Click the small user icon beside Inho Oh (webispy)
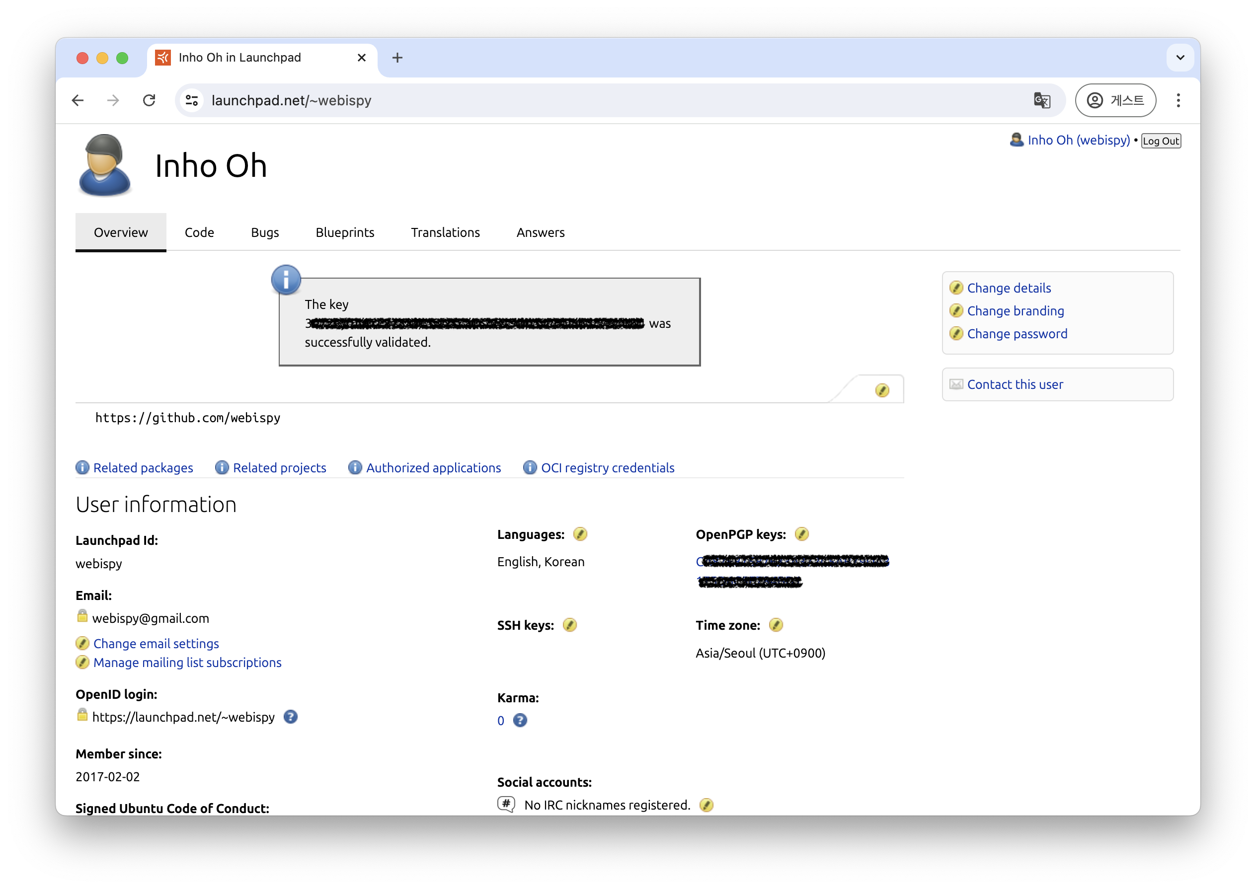Viewport: 1256px width, 889px height. click(x=1017, y=140)
